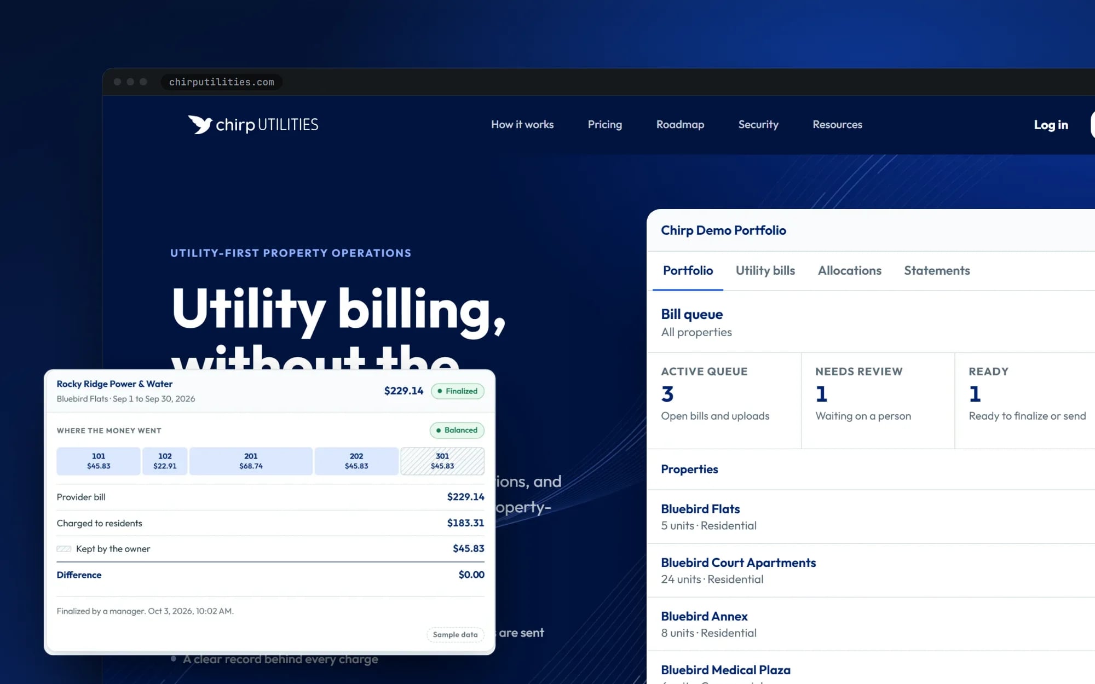Open Bluebird Court Apartments property
Viewport: 1095px width, 684px height.
(x=871, y=570)
